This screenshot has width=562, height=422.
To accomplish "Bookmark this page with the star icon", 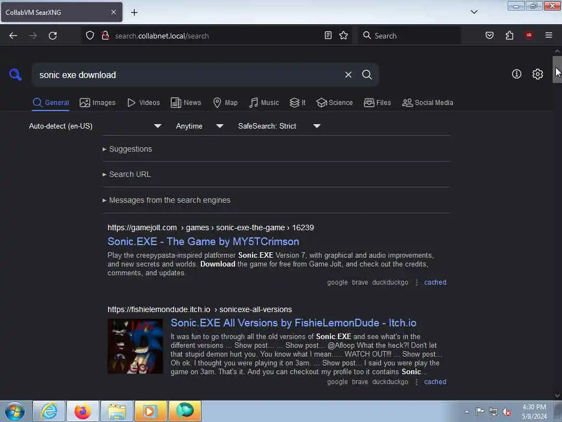I will [344, 35].
